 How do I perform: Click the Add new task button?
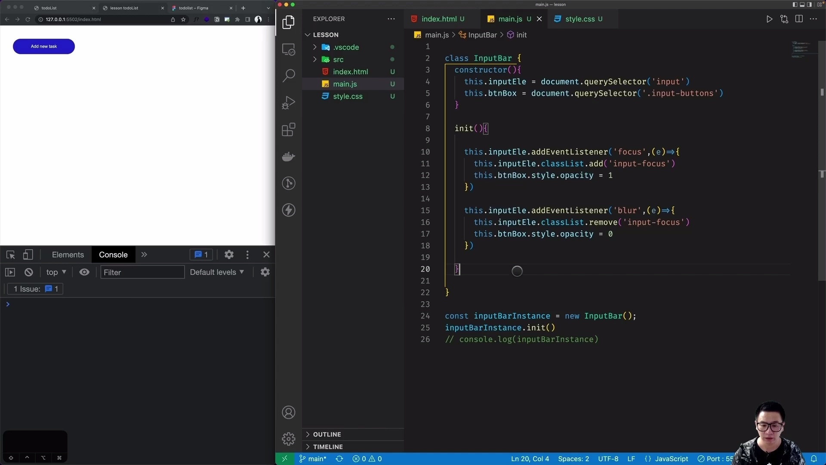pyautogui.click(x=43, y=46)
